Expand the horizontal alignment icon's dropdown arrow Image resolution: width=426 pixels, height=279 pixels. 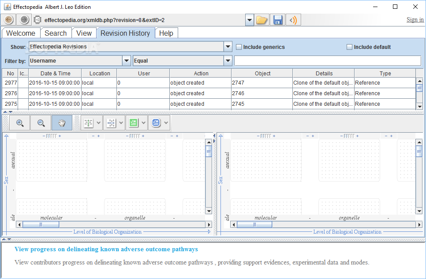[x=121, y=123]
